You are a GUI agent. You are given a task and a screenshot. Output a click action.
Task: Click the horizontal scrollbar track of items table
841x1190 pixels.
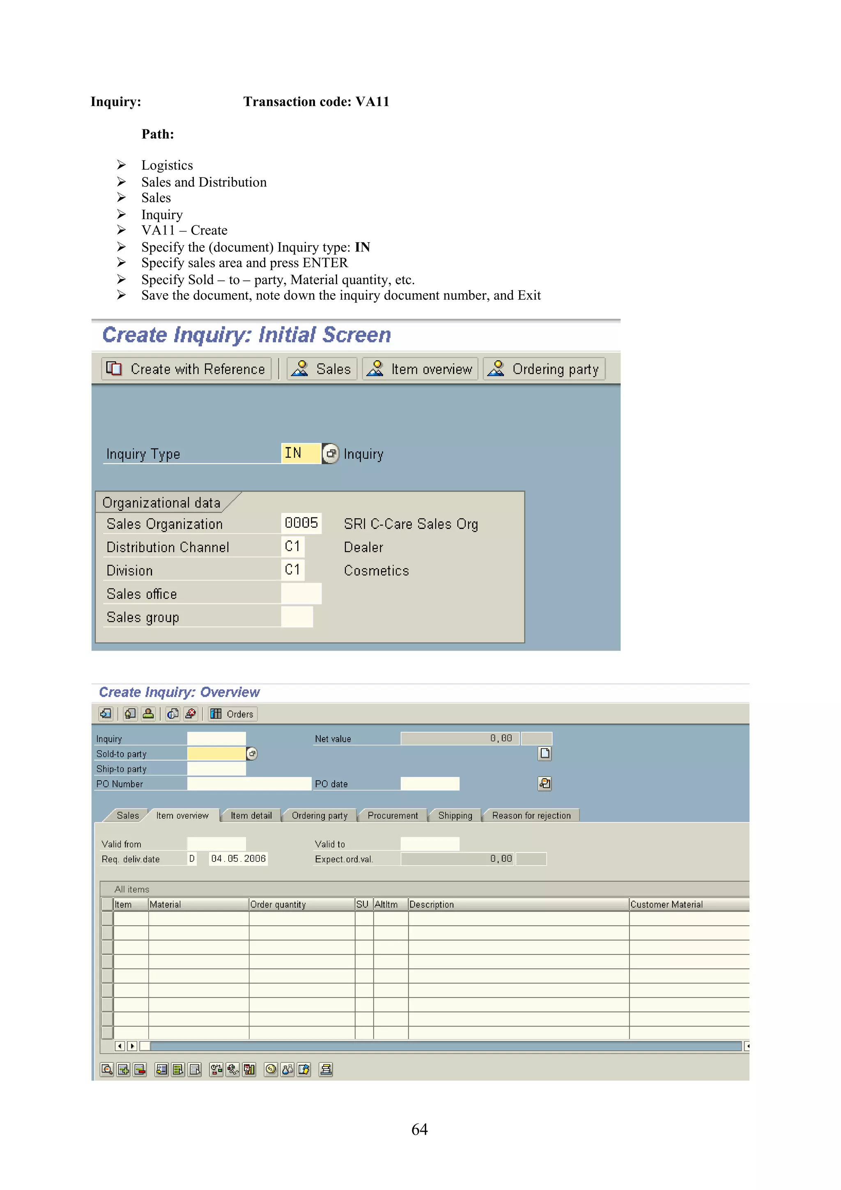446,1046
